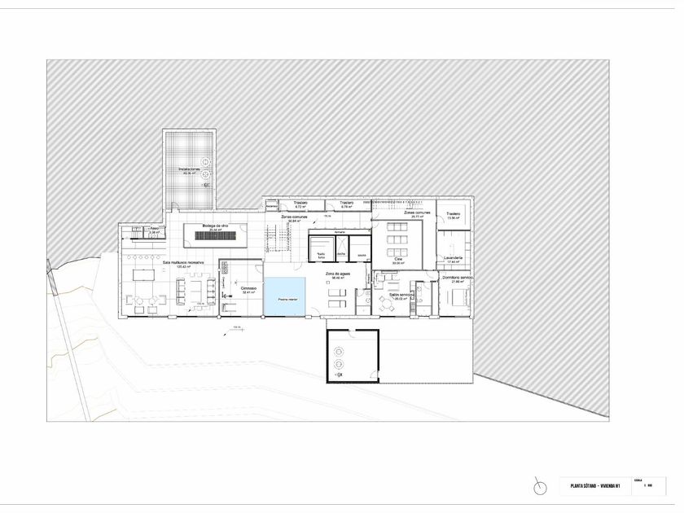Click the 'Salón servicio' label
The height and width of the screenshot is (513, 684).
[401, 296]
